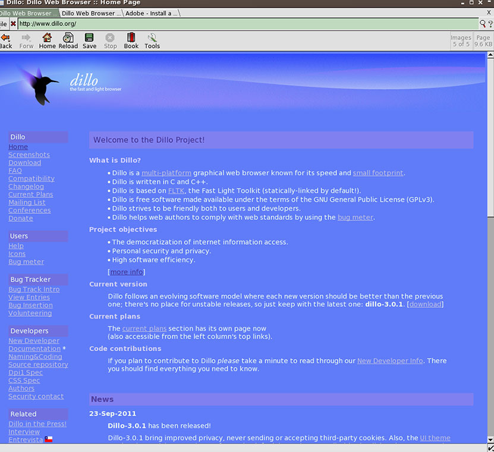Click the scrollbar down arrow
The width and height of the screenshot is (494, 452).
point(490,440)
